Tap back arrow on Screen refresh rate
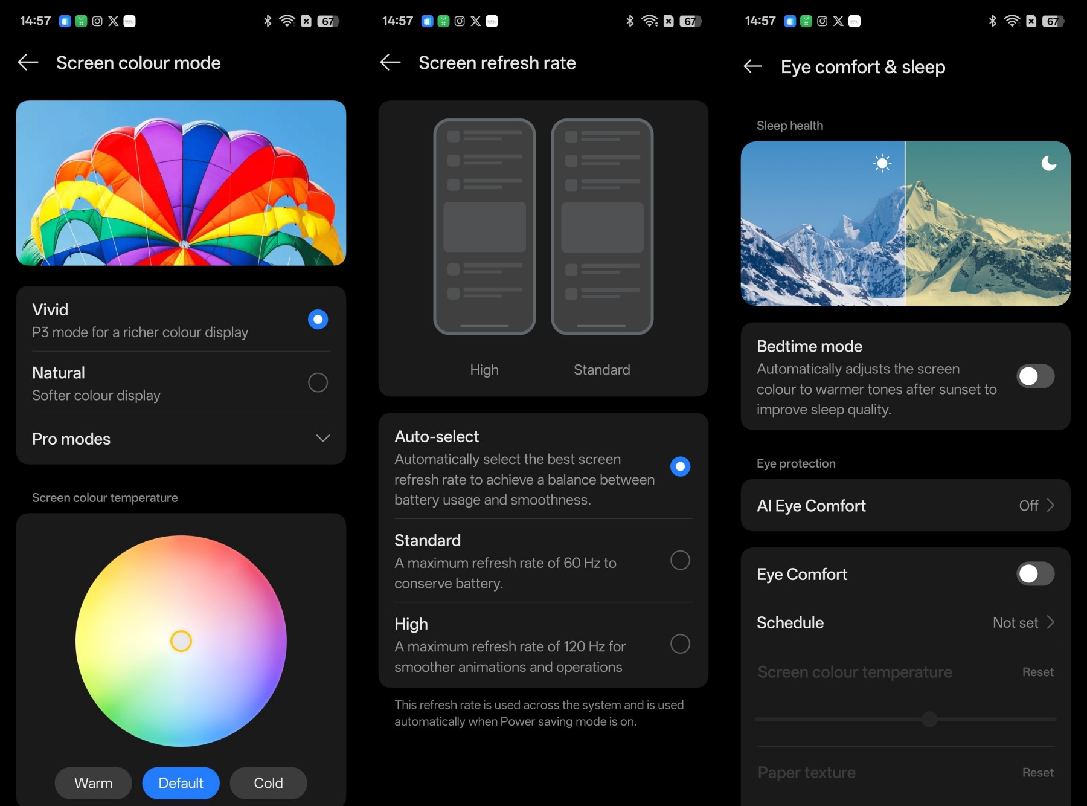The height and width of the screenshot is (806, 1087). tap(391, 62)
